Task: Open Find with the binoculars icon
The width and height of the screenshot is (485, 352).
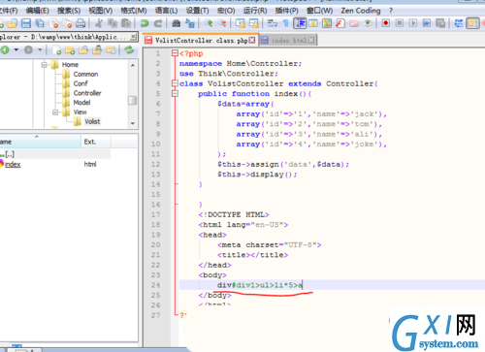Action: pos(177,23)
